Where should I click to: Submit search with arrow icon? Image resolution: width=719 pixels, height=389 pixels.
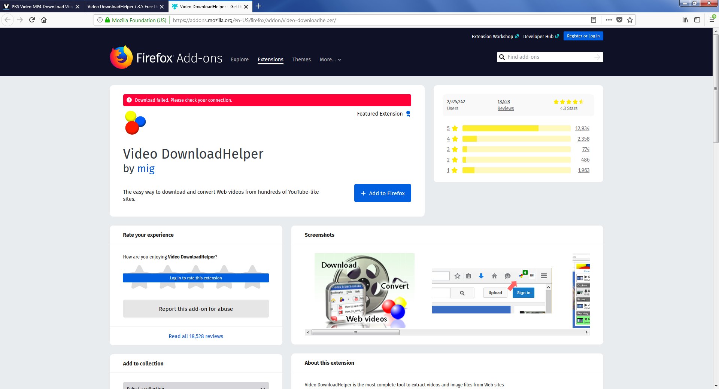597,57
